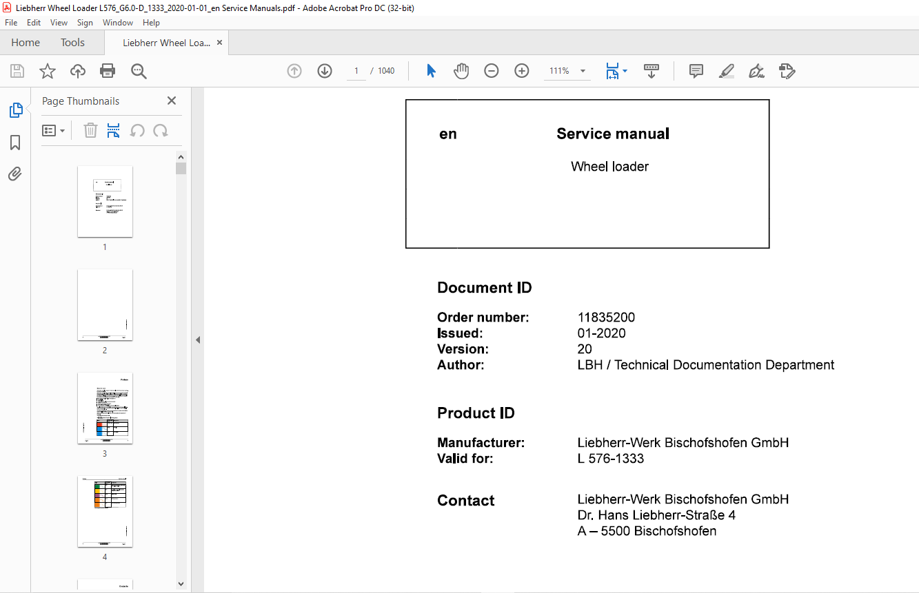Select the highlight text pen tool

point(726,71)
